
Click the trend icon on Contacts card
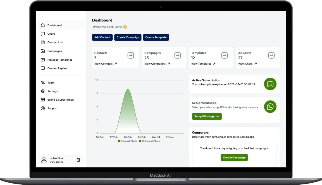131,55
